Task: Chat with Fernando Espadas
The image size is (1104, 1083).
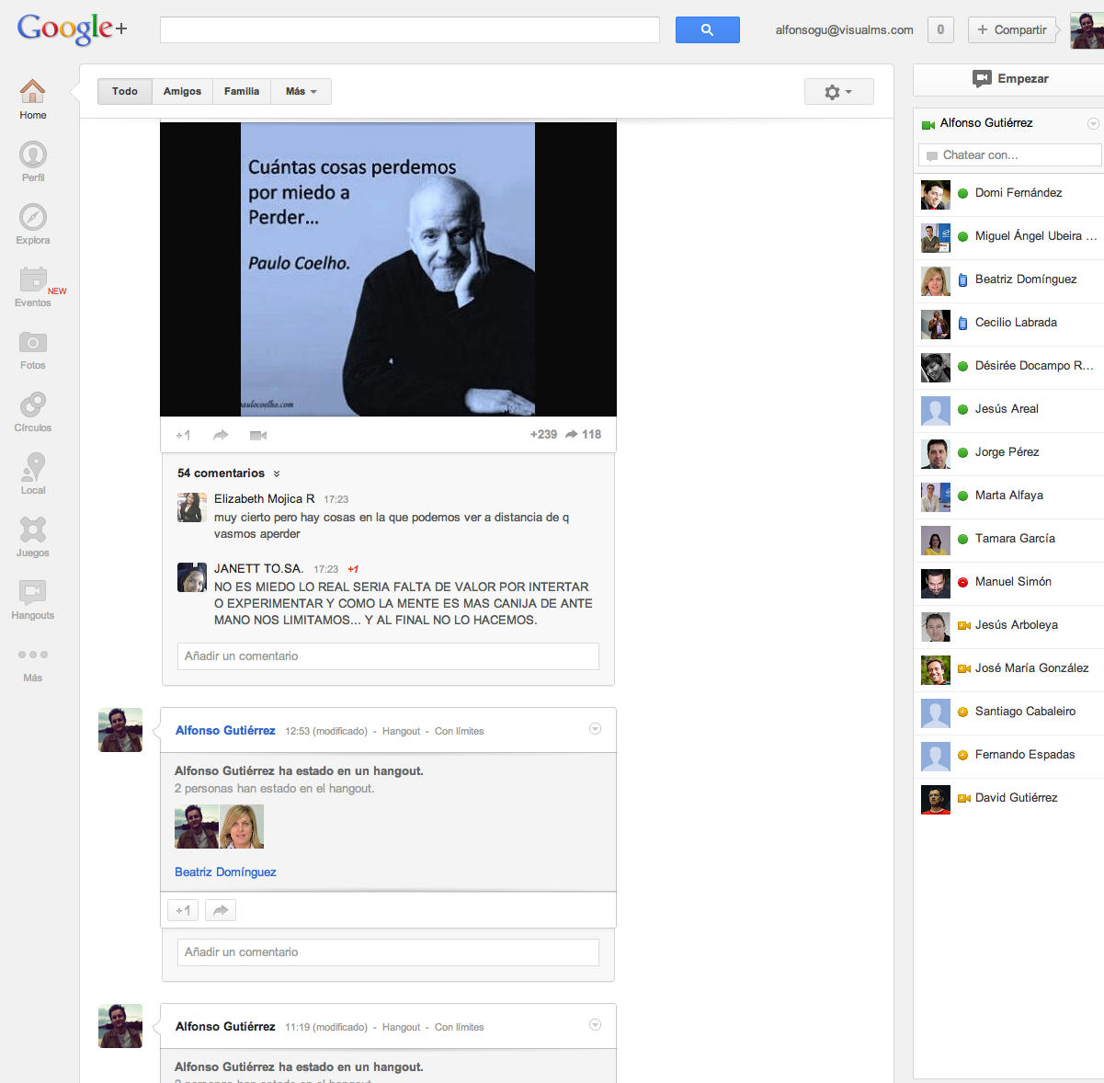Action: [x=1008, y=755]
